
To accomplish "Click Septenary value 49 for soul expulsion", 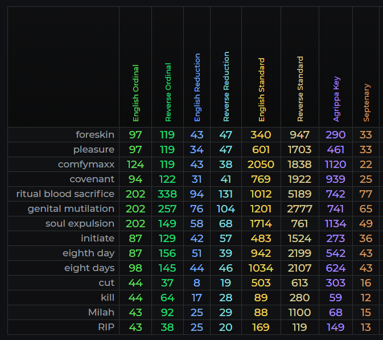I will [x=366, y=224].
